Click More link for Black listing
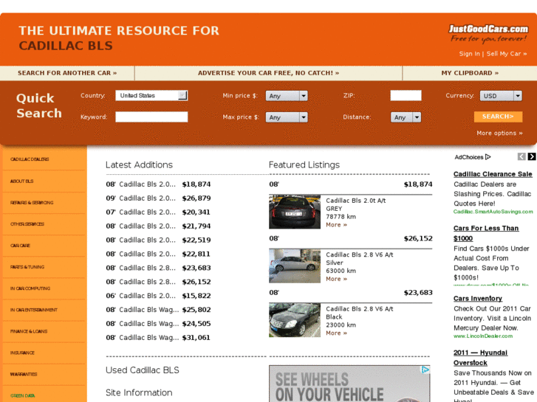 pos(336,333)
